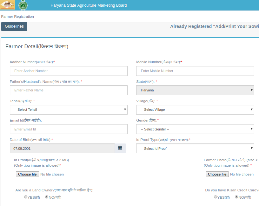This screenshot has width=259, height=206.
Task: Open the Guidelines button
Action: [14, 27]
